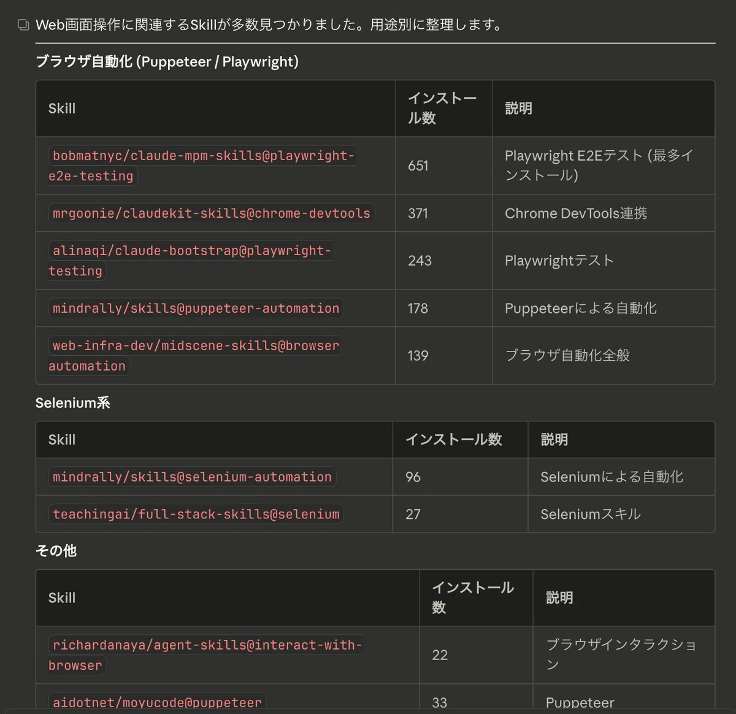
Task: Select the mindrally/skills@puppeteer-automation skill name
Action: coord(196,309)
